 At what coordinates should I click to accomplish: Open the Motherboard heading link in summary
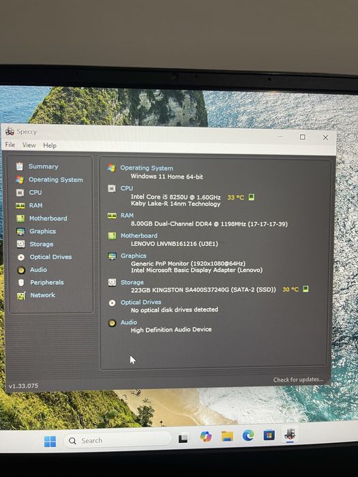click(x=139, y=236)
